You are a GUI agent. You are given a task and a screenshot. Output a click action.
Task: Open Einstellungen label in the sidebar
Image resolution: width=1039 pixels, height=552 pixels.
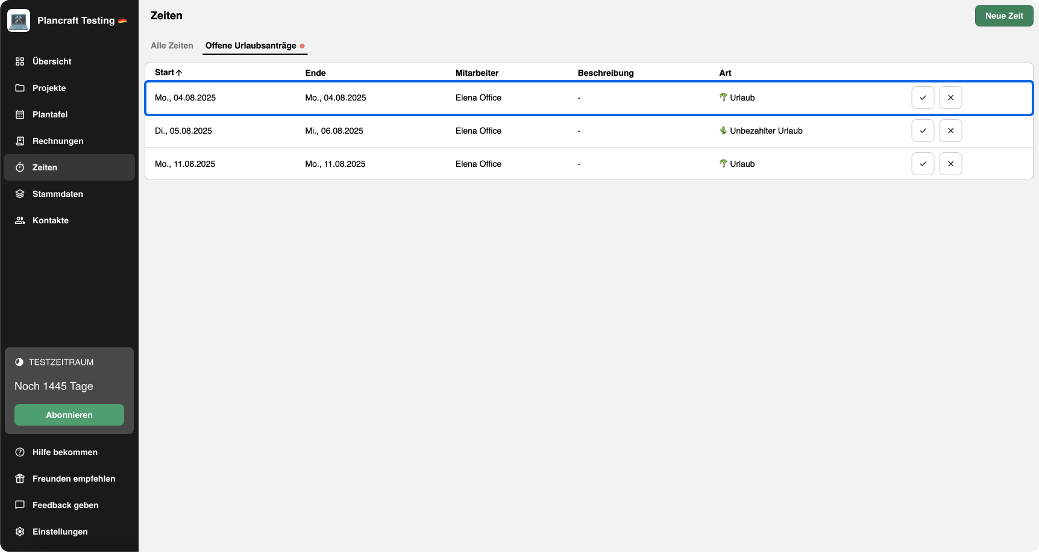click(x=60, y=532)
